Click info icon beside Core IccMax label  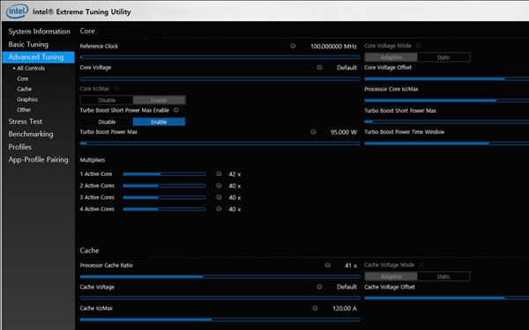pyautogui.click(x=116, y=89)
